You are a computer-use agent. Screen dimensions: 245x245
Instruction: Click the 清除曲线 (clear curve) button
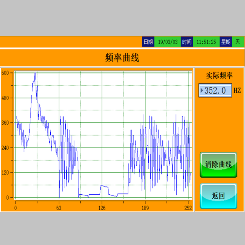click(x=218, y=165)
